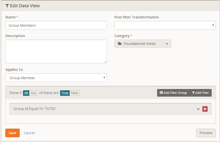
Task: Open the Foundational Views dropdown caret
Action: pos(167,44)
